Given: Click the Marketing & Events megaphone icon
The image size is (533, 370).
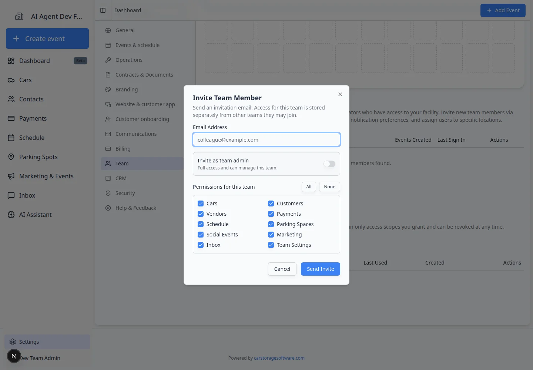Looking at the screenshot, I should point(11,176).
